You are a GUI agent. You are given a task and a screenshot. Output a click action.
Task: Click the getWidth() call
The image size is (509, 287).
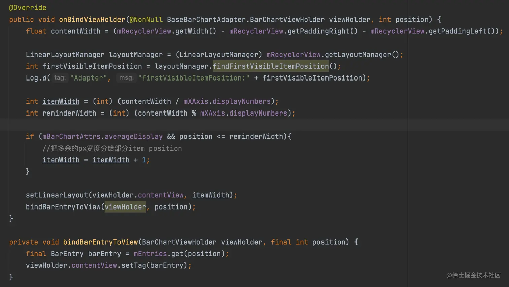196,31
